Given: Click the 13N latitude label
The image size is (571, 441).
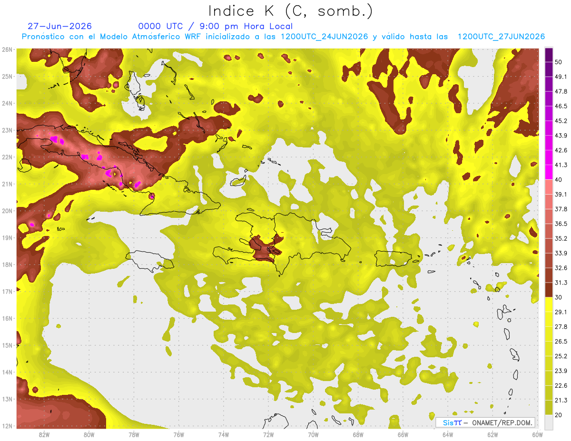Looking at the screenshot, I should (7, 399).
